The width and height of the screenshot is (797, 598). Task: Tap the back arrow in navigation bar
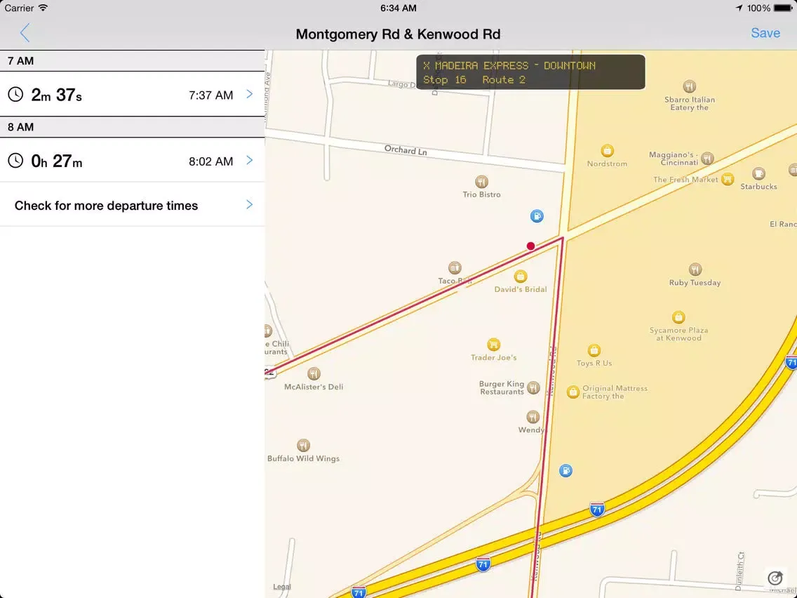(x=25, y=33)
